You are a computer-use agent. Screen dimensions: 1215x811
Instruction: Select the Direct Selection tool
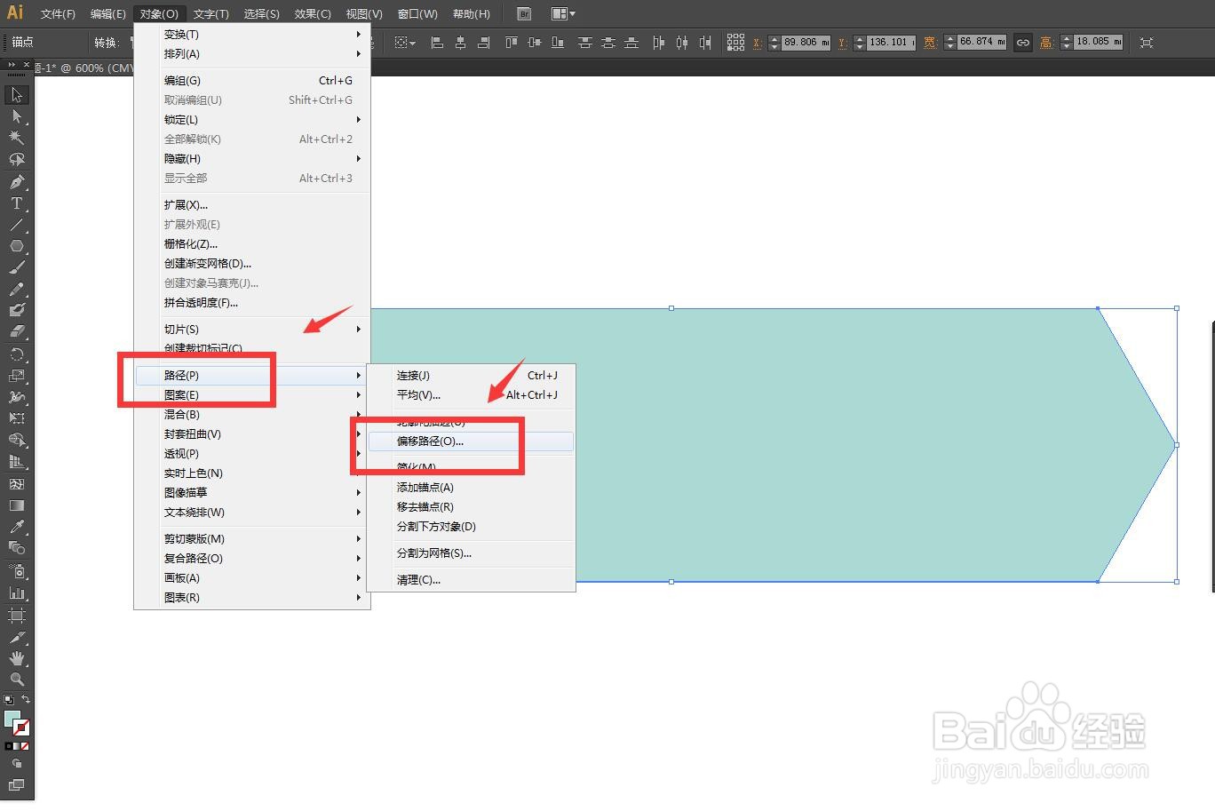16,116
